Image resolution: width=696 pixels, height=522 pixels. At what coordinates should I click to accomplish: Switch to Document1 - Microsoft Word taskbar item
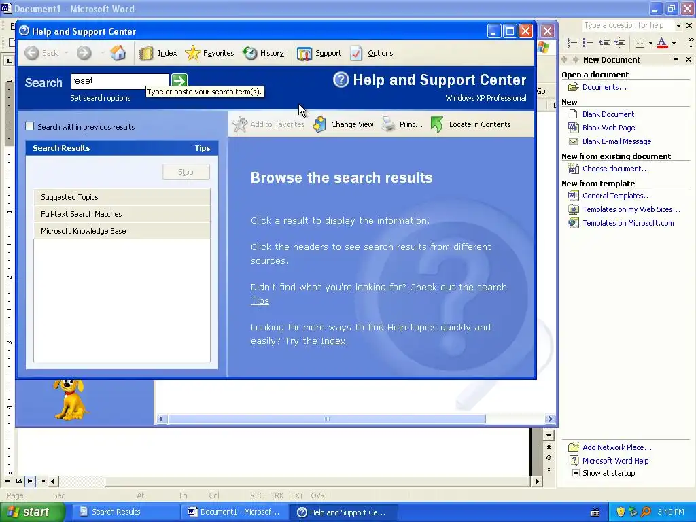tap(234, 512)
